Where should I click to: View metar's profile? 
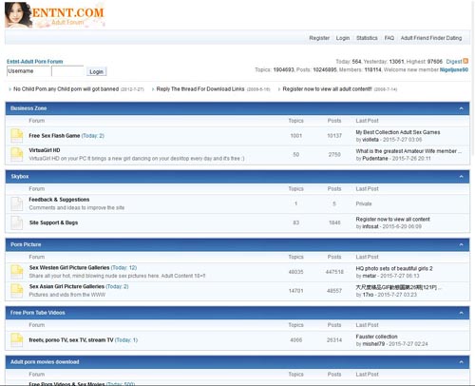point(369,276)
